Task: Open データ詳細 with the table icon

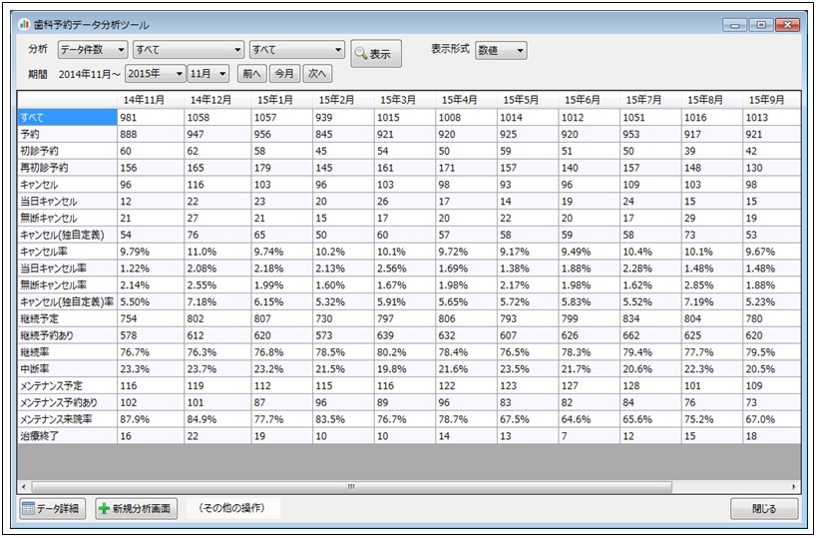Action: tap(53, 509)
